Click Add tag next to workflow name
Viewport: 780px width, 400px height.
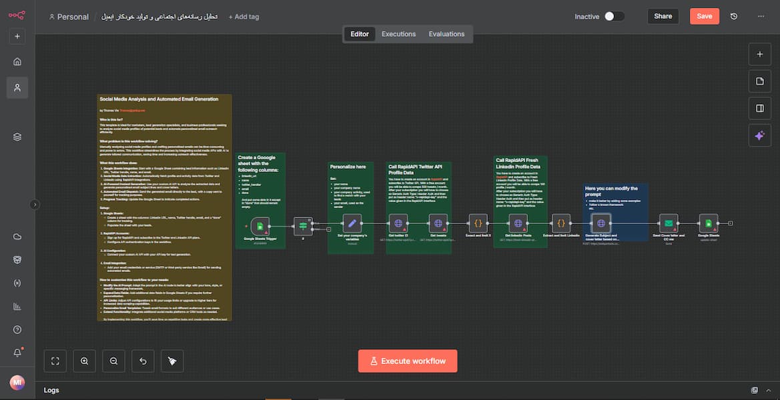click(244, 17)
